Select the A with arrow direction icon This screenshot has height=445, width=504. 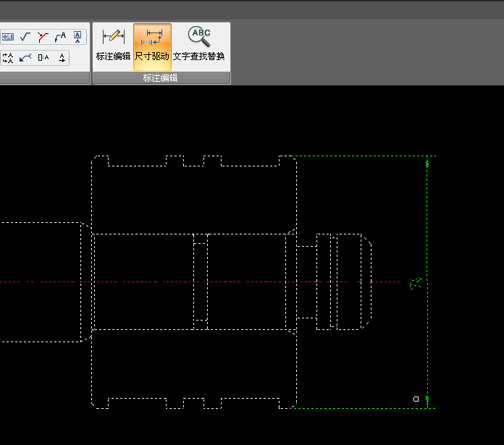click(62, 57)
